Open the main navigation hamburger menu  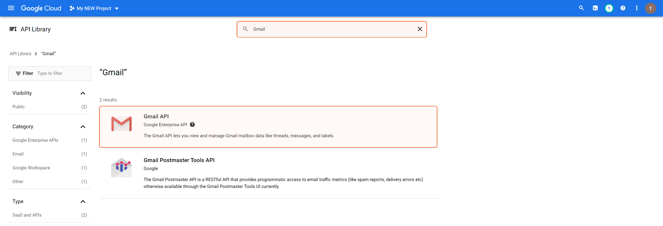click(x=11, y=8)
